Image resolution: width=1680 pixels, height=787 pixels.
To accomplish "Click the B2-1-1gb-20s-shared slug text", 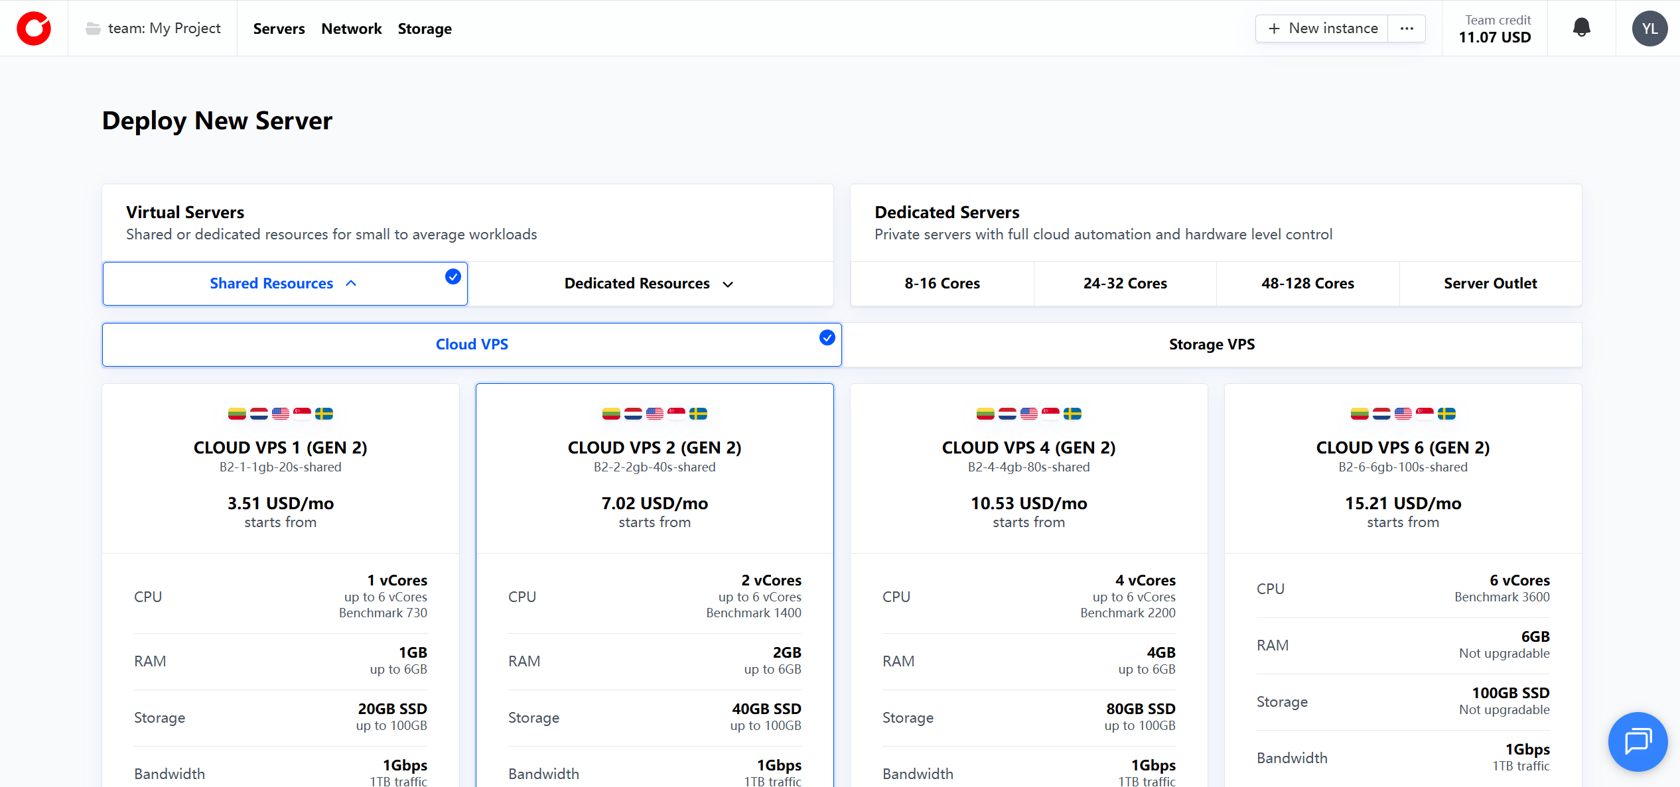I will (281, 467).
